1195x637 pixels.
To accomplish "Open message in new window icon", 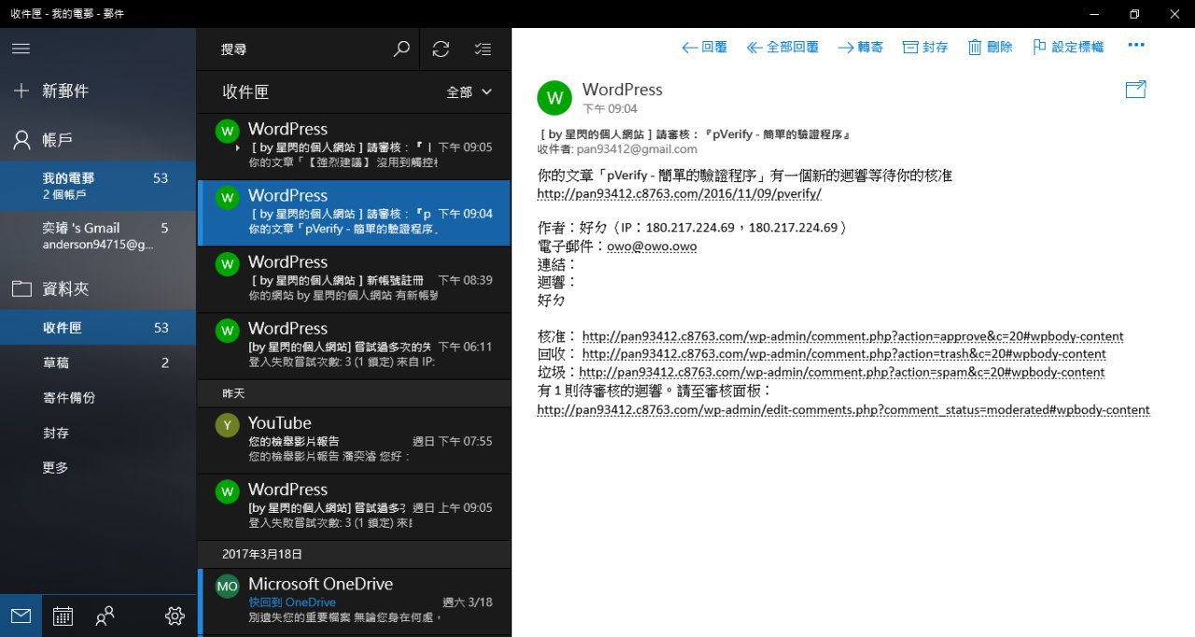I will (1135, 90).
